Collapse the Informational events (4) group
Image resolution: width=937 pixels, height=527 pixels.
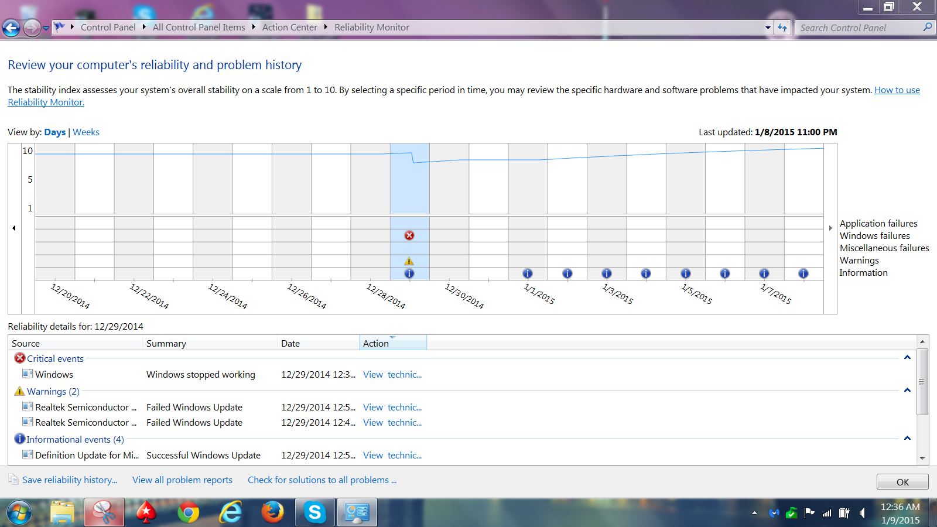(907, 439)
